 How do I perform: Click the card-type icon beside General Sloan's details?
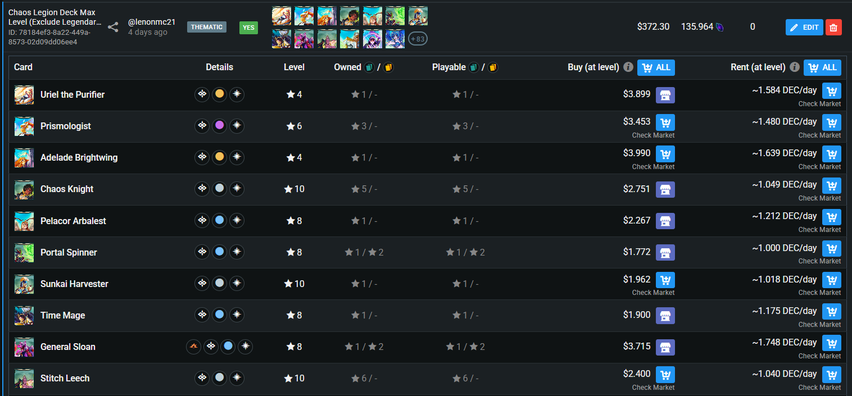(193, 347)
